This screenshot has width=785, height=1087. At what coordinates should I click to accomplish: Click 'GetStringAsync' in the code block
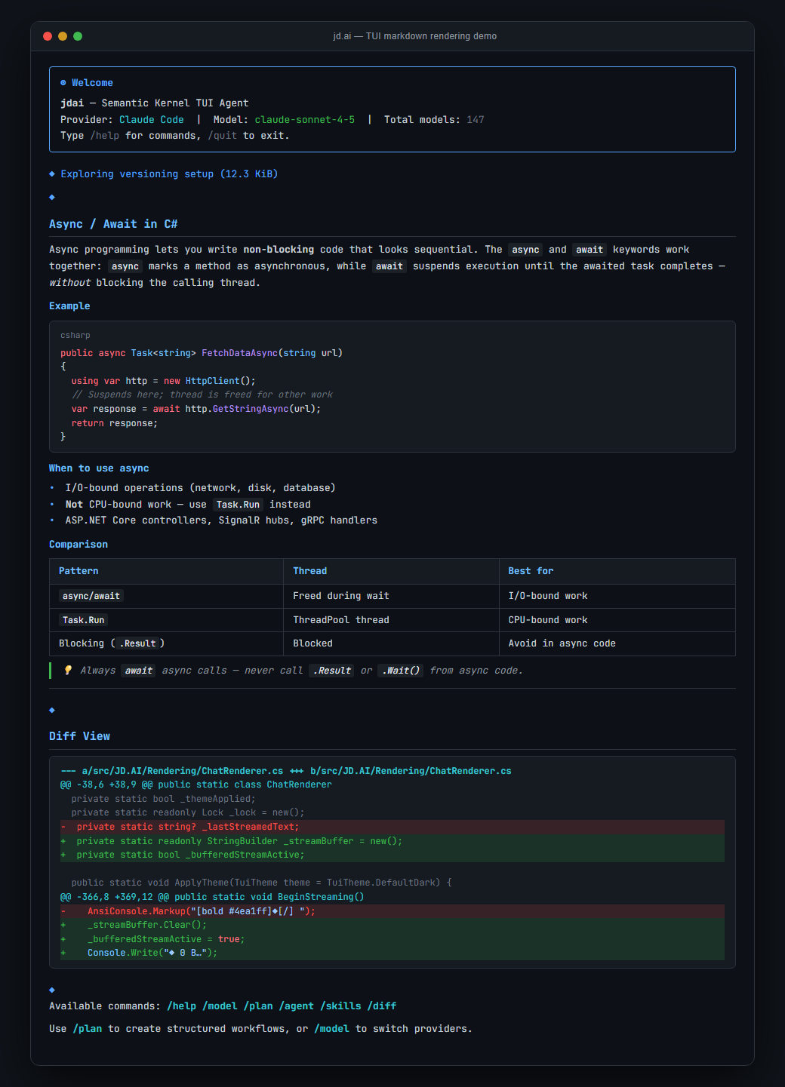[x=251, y=409]
